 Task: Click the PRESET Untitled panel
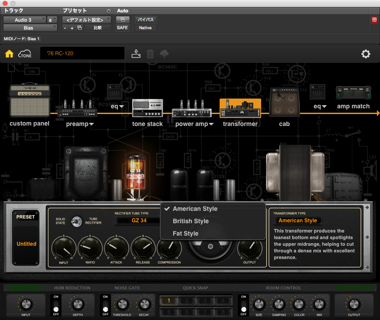pyautogui.click(x=26, y=238)
